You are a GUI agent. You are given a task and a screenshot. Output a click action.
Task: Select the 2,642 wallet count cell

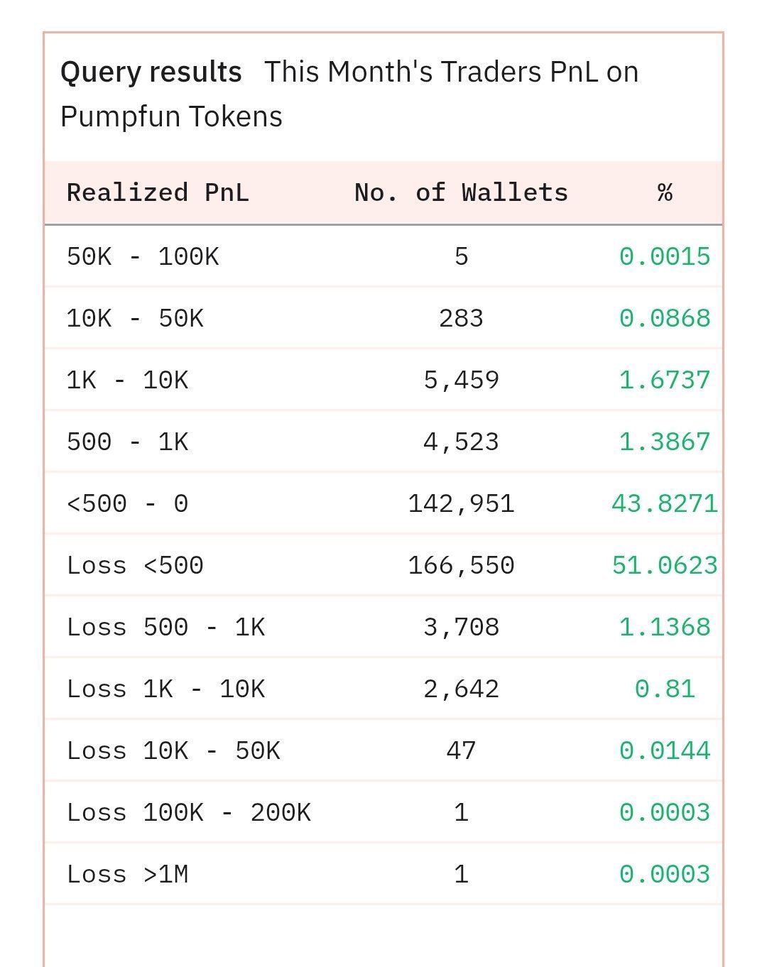461,689
